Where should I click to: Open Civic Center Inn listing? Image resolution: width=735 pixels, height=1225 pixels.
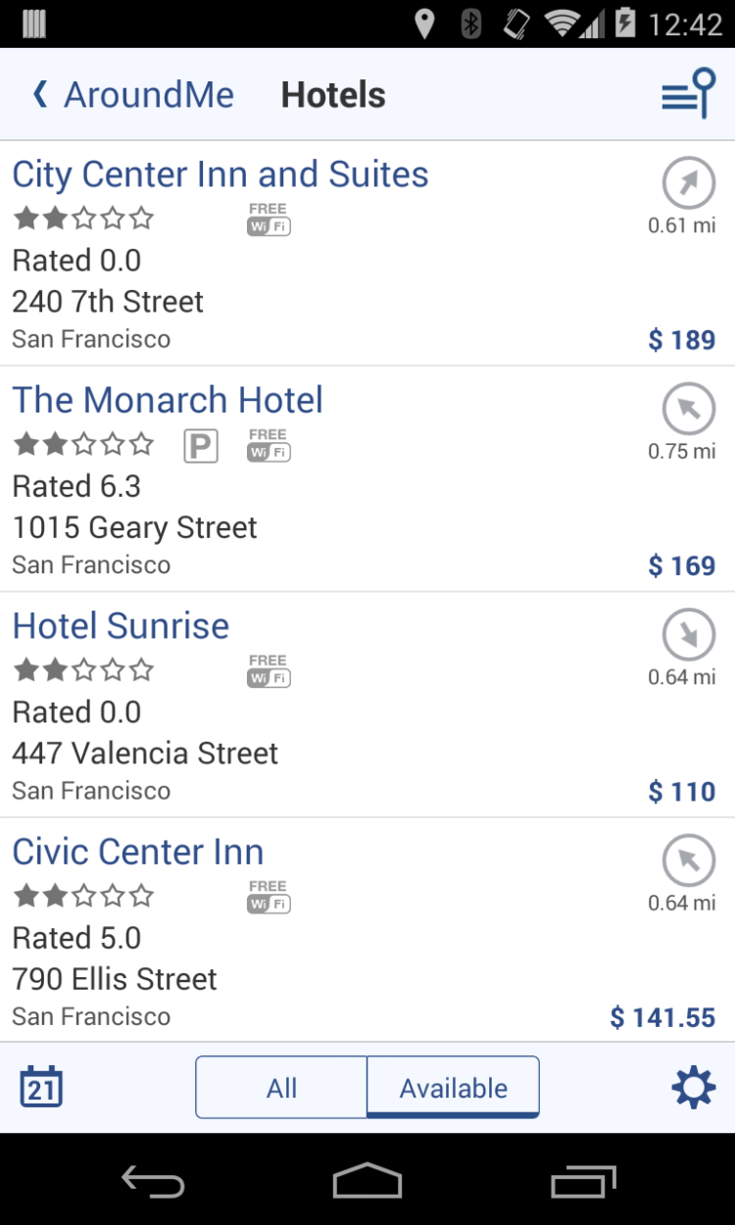click(138, 852)
